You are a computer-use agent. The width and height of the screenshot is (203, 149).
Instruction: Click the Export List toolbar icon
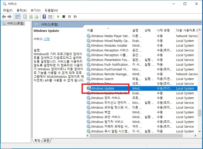37,17
